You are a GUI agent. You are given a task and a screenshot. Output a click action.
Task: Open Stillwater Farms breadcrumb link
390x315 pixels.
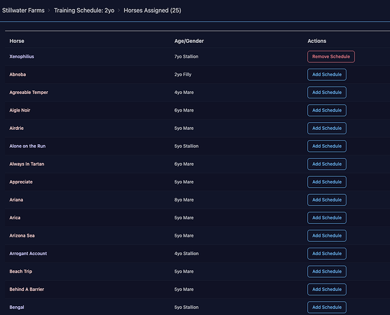[23, 11]
